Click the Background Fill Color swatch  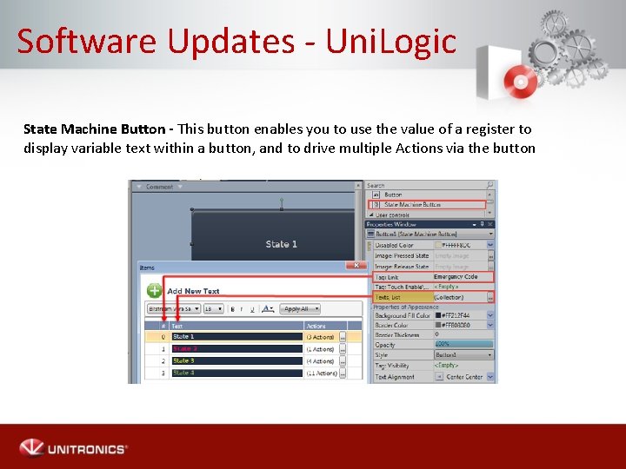click(438, 315)
